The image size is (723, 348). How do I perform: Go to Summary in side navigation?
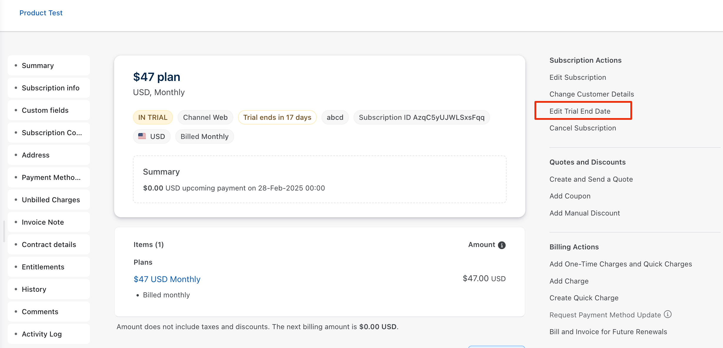coord(38,65)
